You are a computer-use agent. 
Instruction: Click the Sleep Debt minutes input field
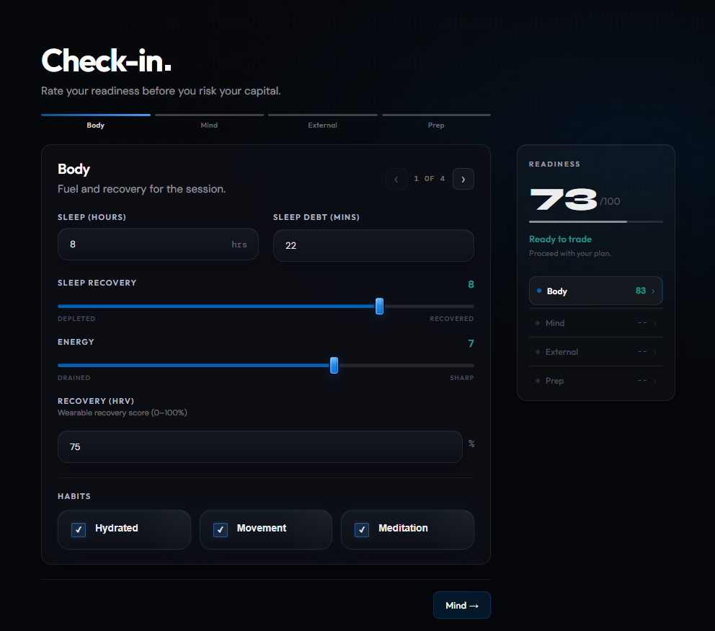pos(373,245)
